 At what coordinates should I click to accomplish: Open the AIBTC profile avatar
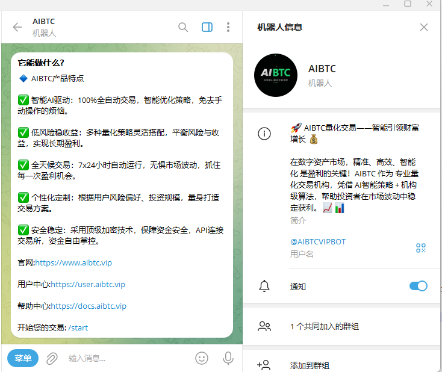coord(276,75)
